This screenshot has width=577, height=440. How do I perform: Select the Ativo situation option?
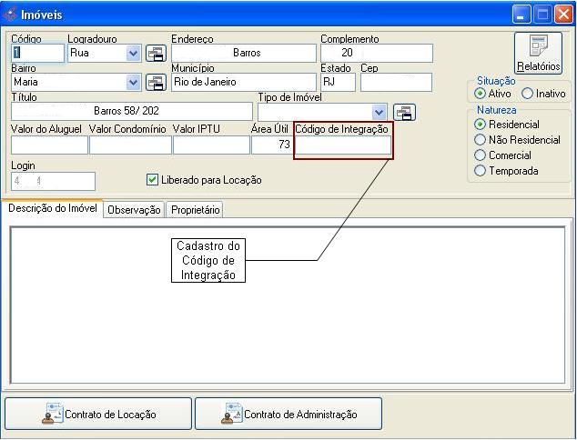(481, 94)
